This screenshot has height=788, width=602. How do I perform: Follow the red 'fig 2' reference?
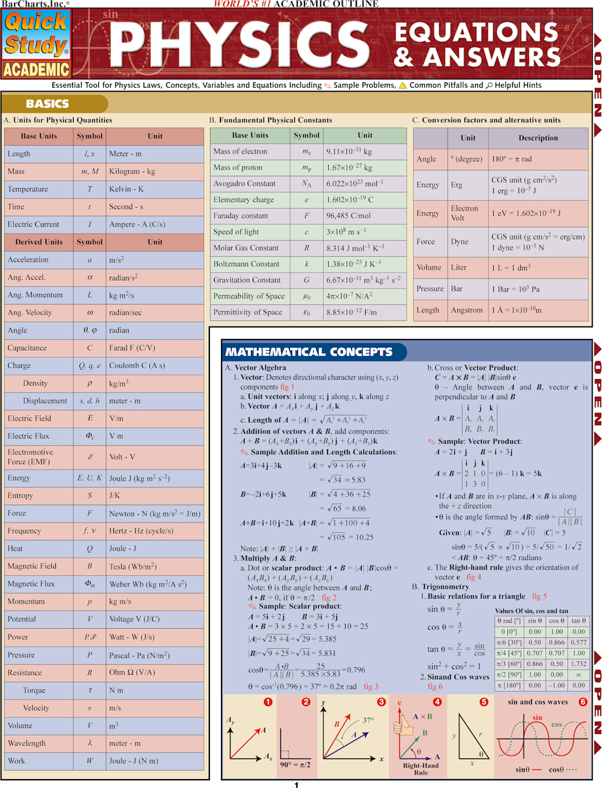(329, 598)
